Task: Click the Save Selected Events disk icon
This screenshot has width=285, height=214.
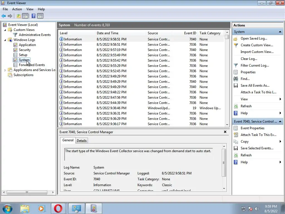Action: point(236,148)
